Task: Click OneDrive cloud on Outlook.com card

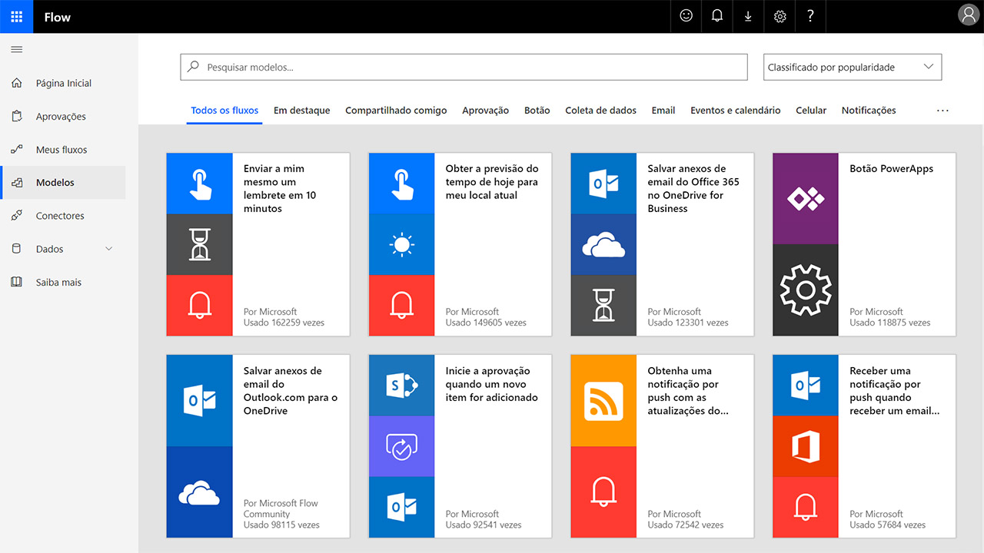Action: (x=199, y=492)
